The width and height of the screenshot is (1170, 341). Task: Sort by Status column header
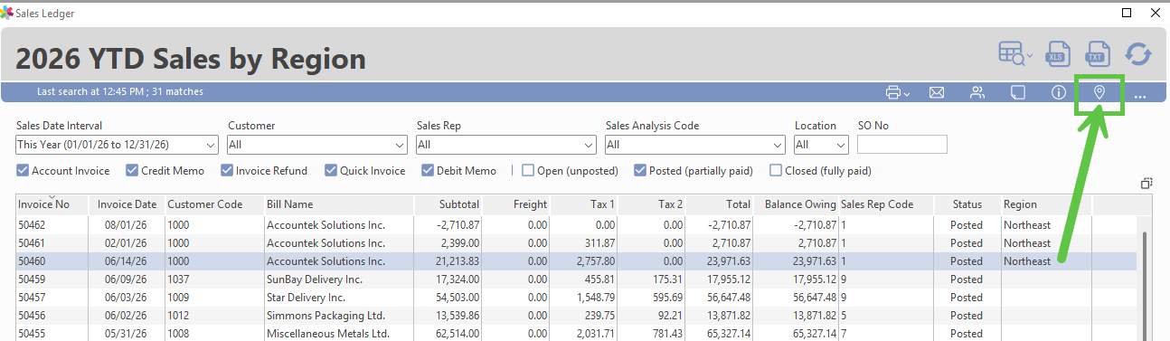pyautogui.click(x=967, y=205)
